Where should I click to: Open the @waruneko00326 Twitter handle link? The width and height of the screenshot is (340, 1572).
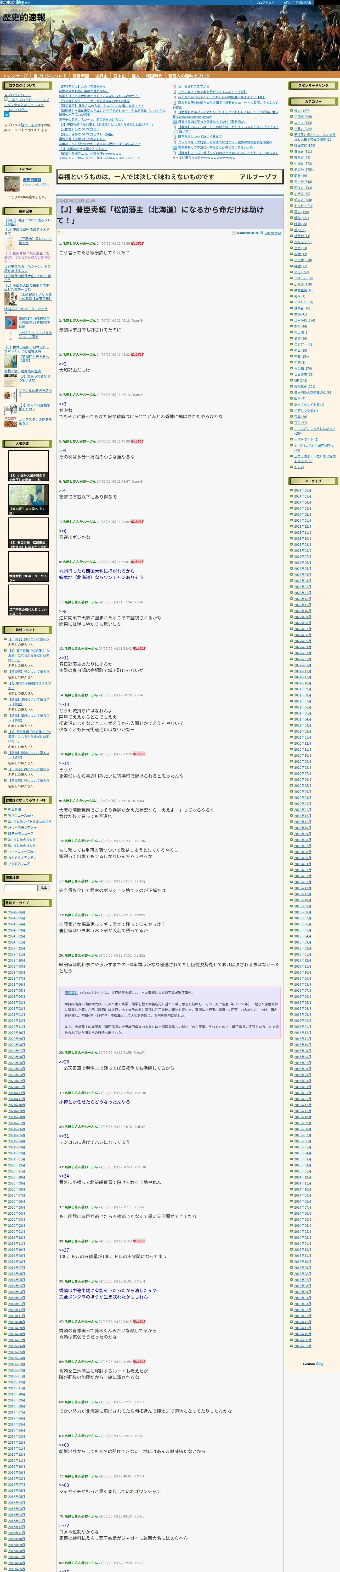[36, 184]
